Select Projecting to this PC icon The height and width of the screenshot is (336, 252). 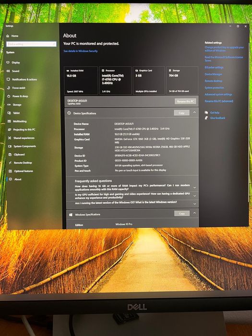coord(10,130)
